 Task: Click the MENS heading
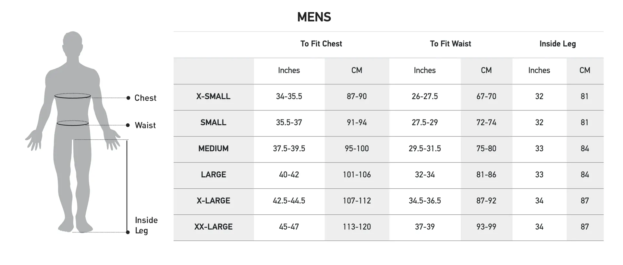[314, 17]
